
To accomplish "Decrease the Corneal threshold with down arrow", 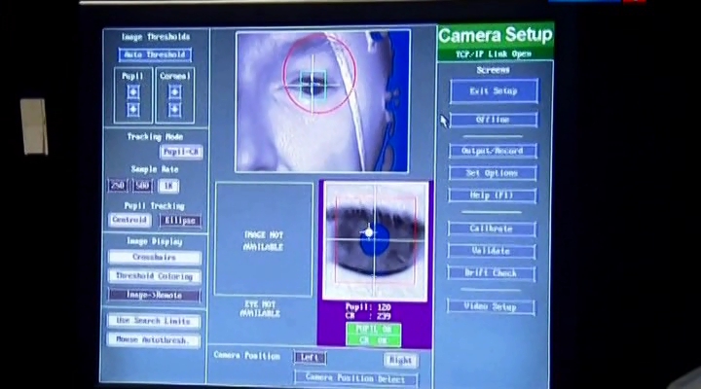I will click(x=175, y=110).
